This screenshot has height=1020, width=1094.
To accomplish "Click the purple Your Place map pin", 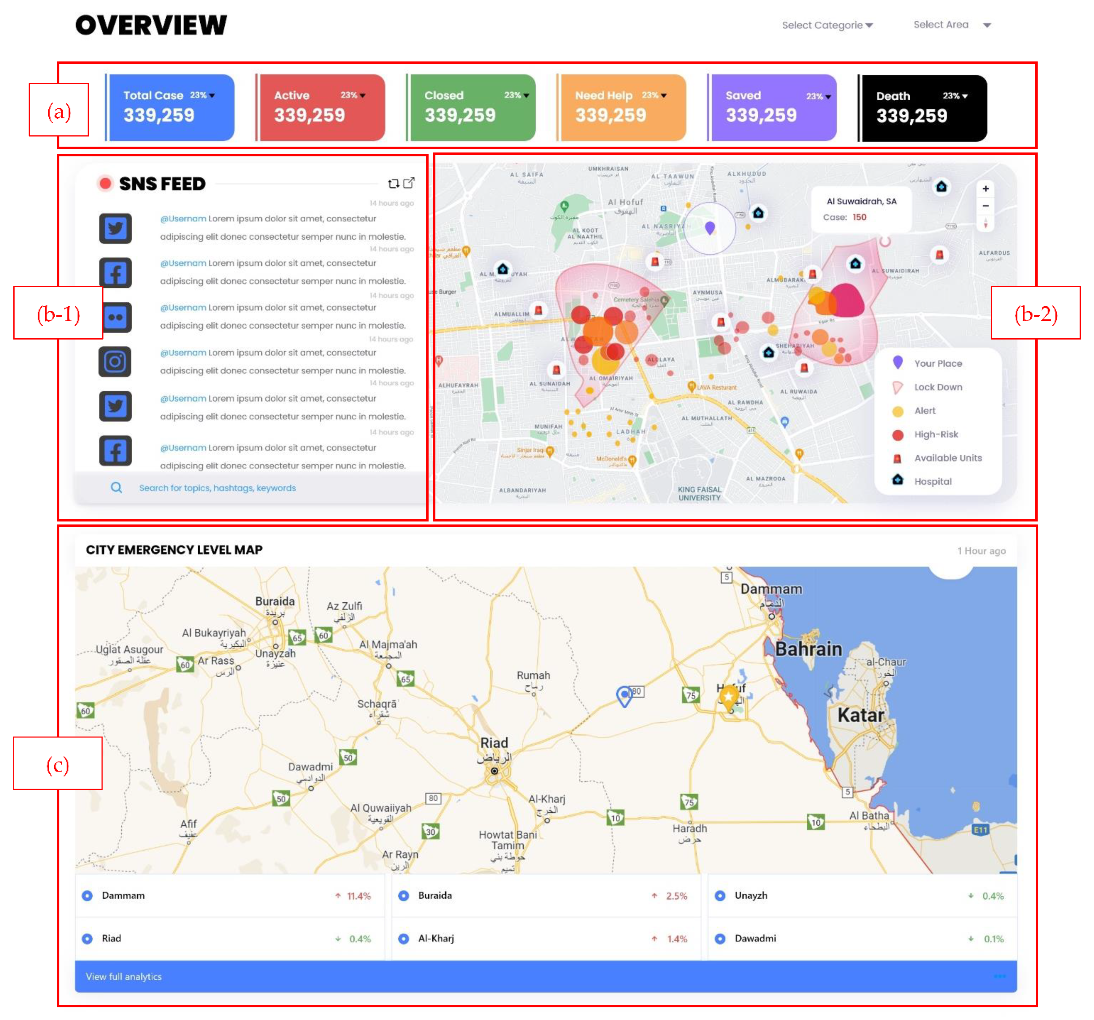I will (709, 227).
